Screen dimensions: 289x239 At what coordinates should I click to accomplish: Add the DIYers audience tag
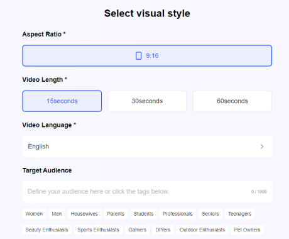[163, 230]
